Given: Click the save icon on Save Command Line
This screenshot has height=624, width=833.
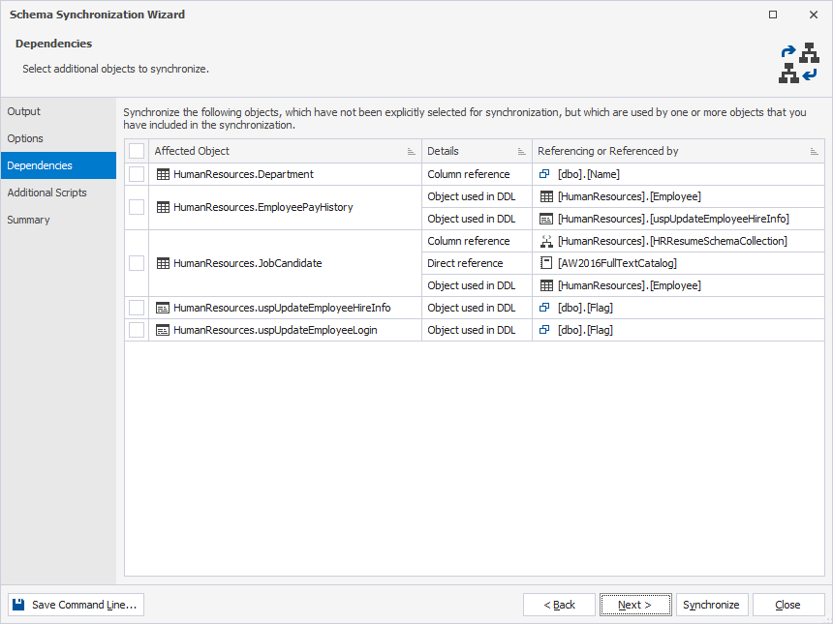Looking at the screenshot, I should click(16, 604).
